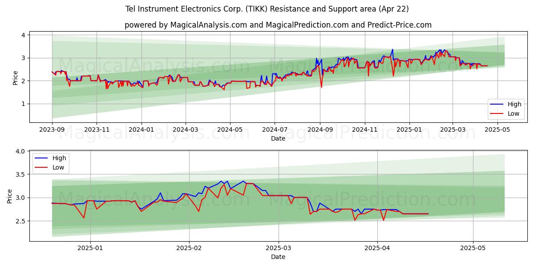The width and height of the screenshot is (534, 267).
Task: Click the 'Date' axis label under the lower chart
Action: click(278, 257)
